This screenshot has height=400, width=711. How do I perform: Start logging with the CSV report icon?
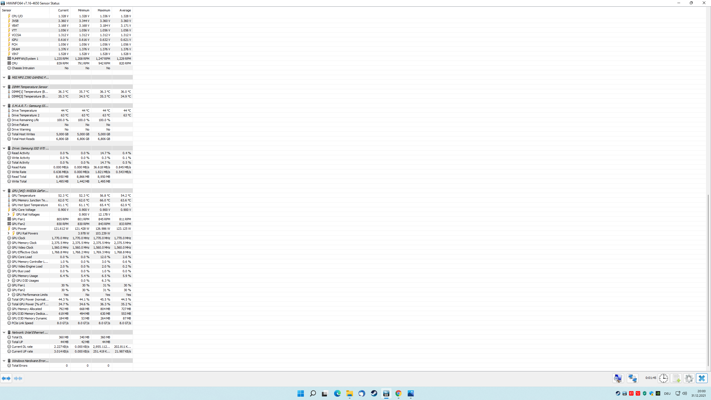click(676, 378)
